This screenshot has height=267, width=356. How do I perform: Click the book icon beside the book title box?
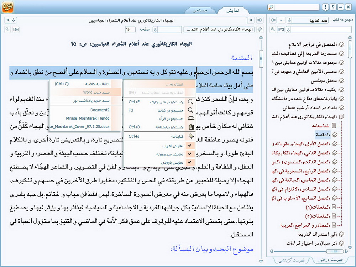pyautogui.click(x=260, y=30)
